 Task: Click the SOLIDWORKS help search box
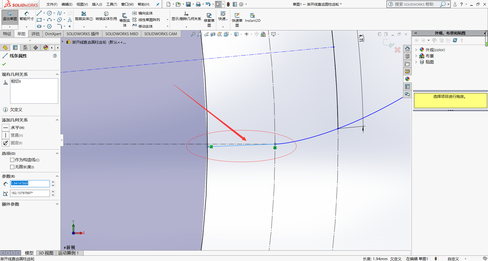417,4
